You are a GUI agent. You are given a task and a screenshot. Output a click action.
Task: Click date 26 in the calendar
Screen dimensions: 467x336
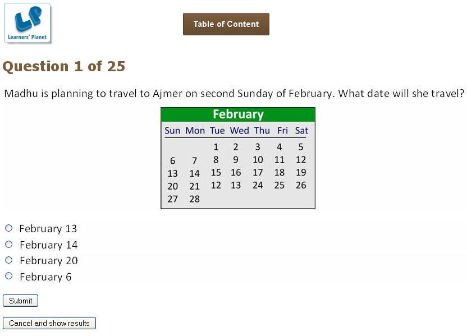(301, 185)
